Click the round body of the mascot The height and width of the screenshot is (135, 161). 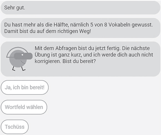click(18, 60)
